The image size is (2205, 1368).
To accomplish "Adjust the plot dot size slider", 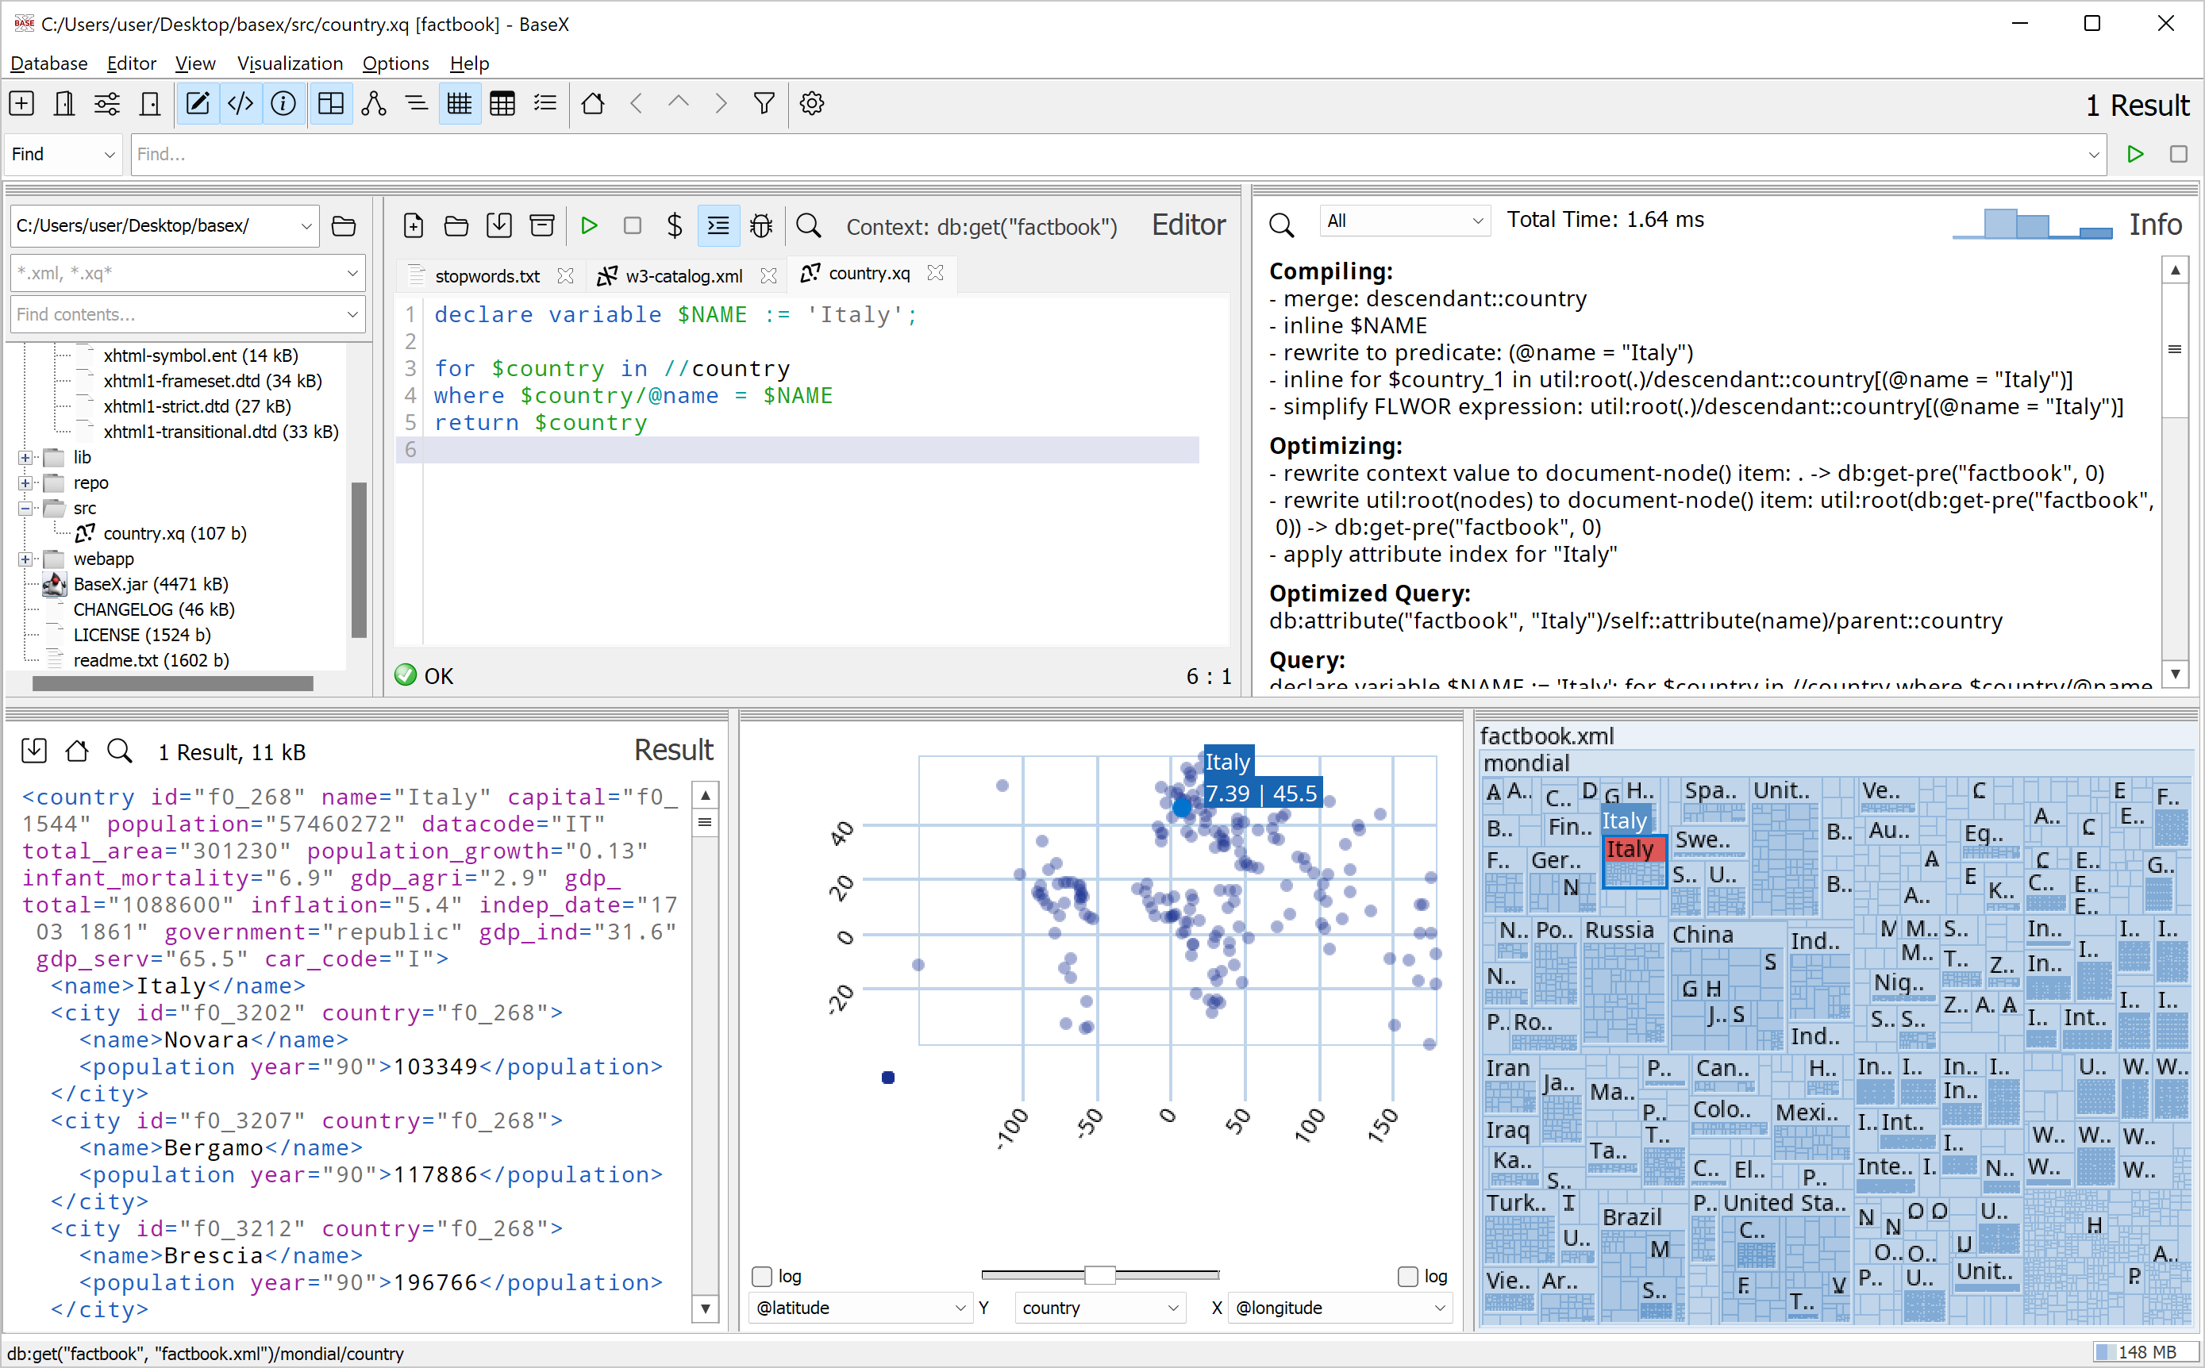I will pyautogui.click(x=1099, y=1275).
